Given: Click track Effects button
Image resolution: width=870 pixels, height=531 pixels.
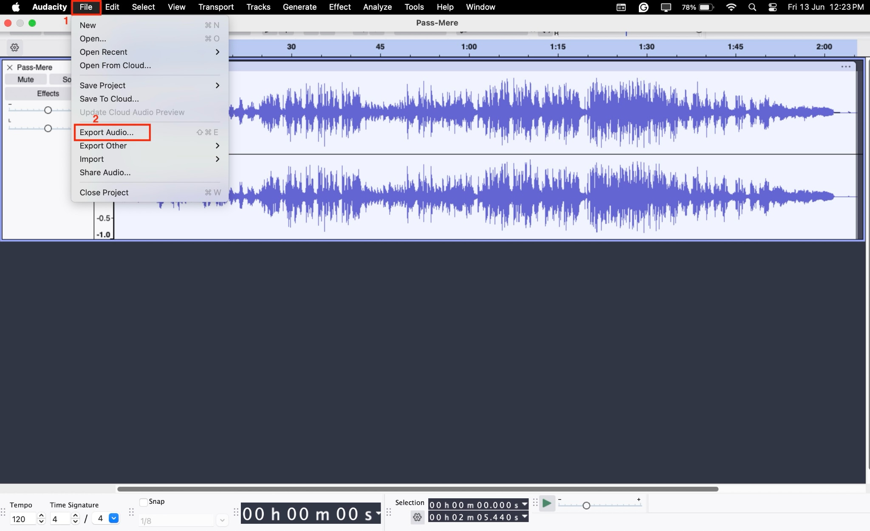Looking at the screenshot, I should (x=48, y=93).
